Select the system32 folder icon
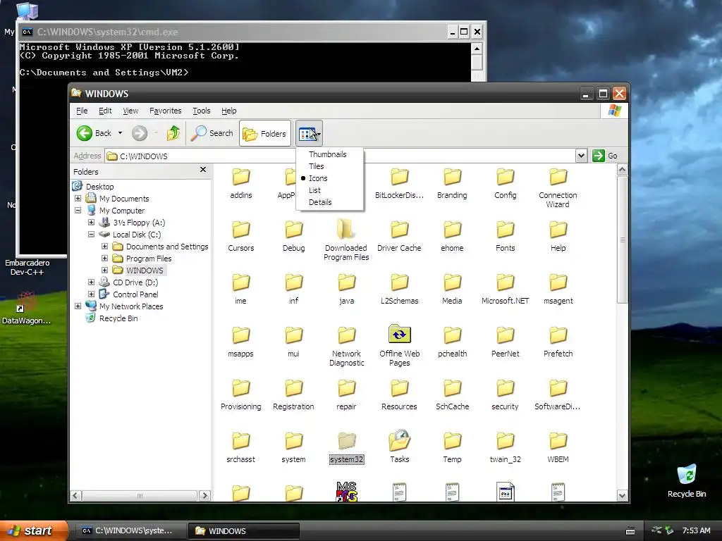This screenshot has height=541, width=722. 346,441
